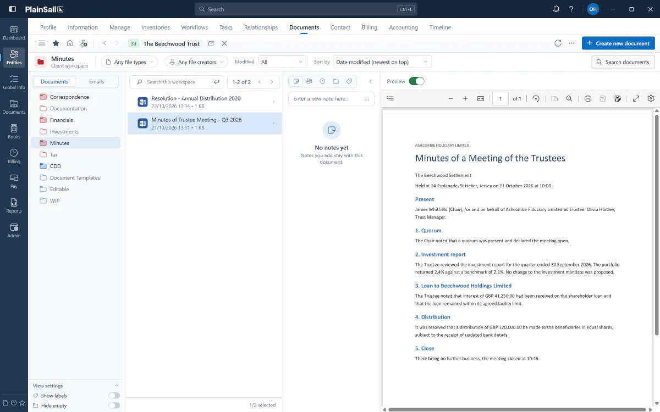Open the OH user avatar menu

coord(593,9)
